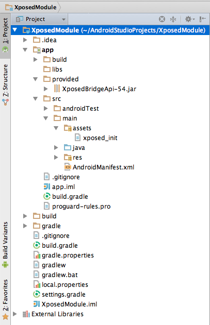
Task: Select the gradle.properties file name
Action: click(68, 255)
